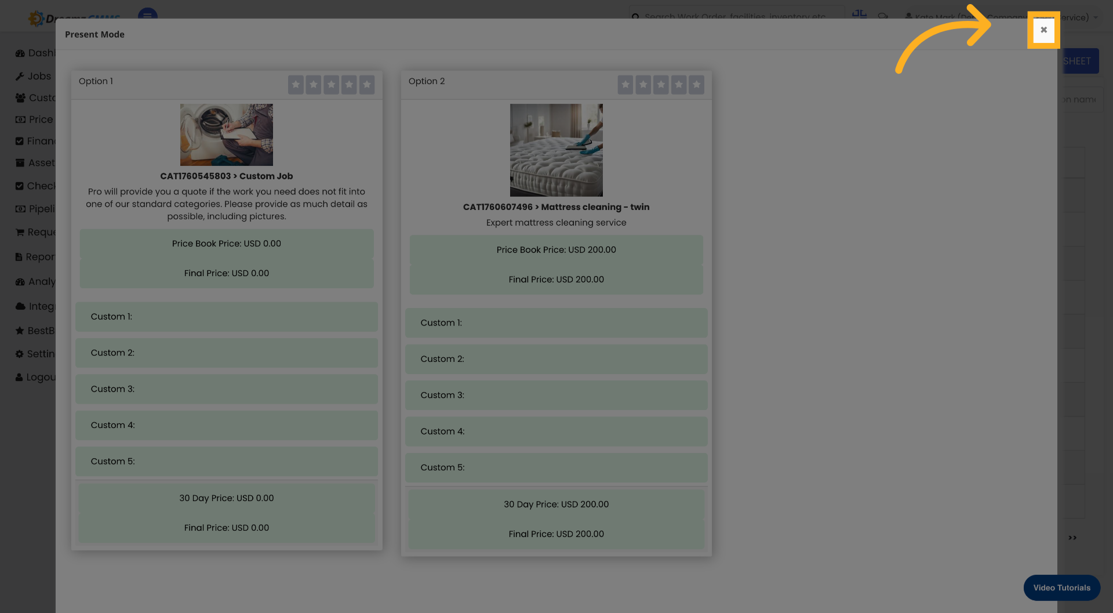Rate Option 2 with the first star
The height and width of the screenshot is (613, 1113).
(x=625, y=85)
